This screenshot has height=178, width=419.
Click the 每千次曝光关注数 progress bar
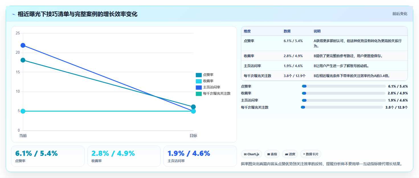[x=342, y=107]
